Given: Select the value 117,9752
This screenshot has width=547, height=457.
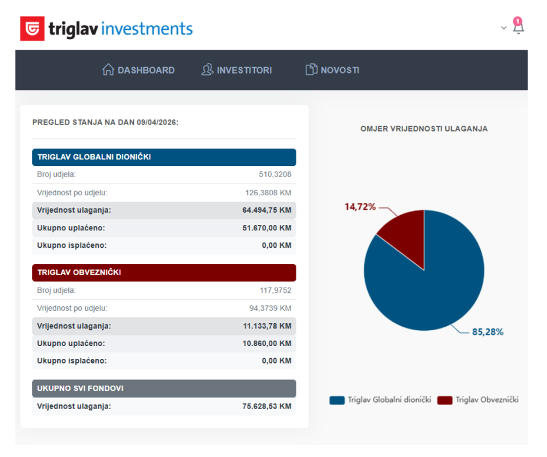Looking at the screenshot, I should (275, 290).
